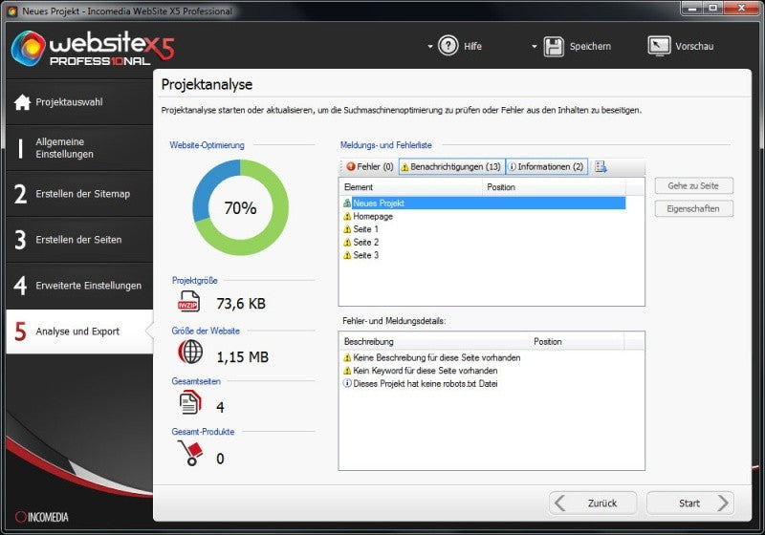Select 'Dieses Projekt hat keine robots.txt Datei'
765x535 pixels.
point(426,384)
